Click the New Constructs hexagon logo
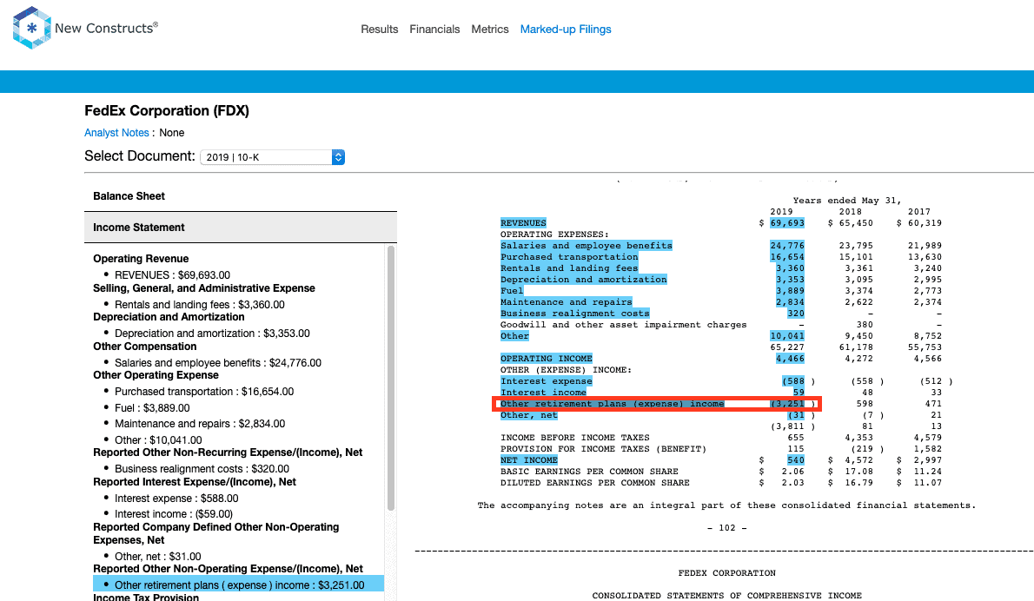The image size is (1034, 601). pos(31,28)
